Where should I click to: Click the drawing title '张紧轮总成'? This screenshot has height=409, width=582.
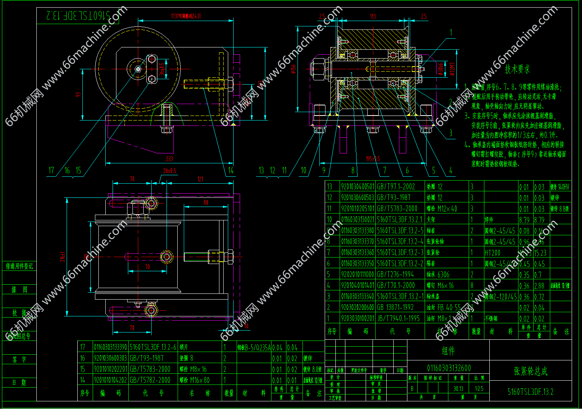click(531, 371)
